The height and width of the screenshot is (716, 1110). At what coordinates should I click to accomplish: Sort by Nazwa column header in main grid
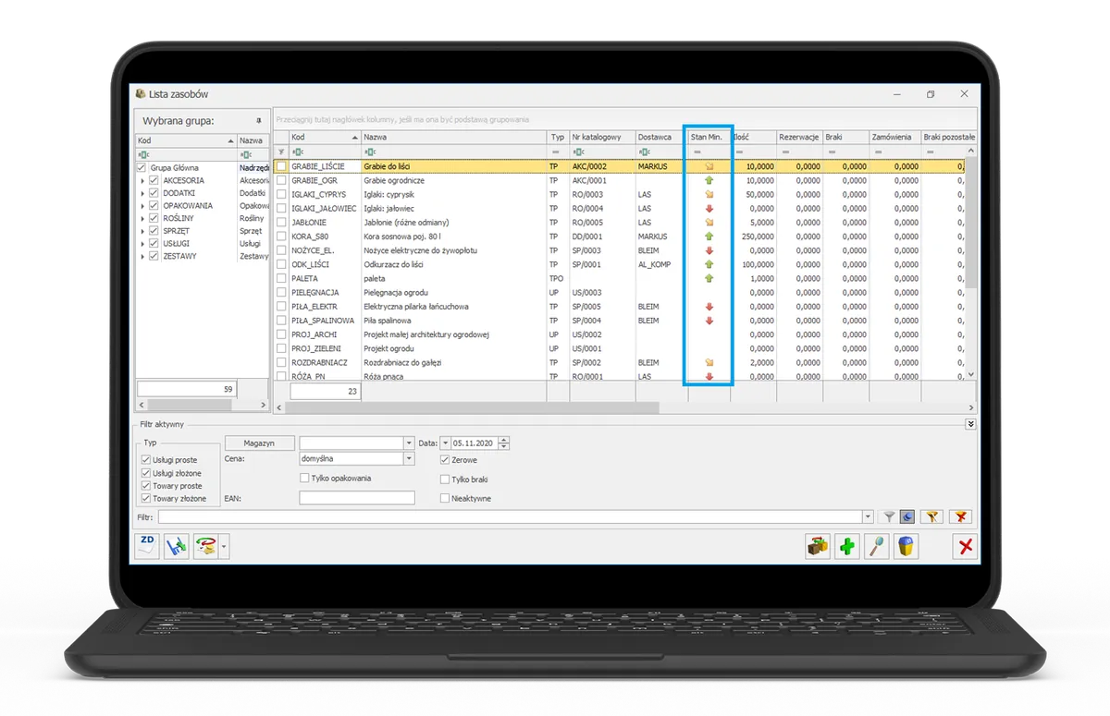pyautogui.click(x=453, y=137)
